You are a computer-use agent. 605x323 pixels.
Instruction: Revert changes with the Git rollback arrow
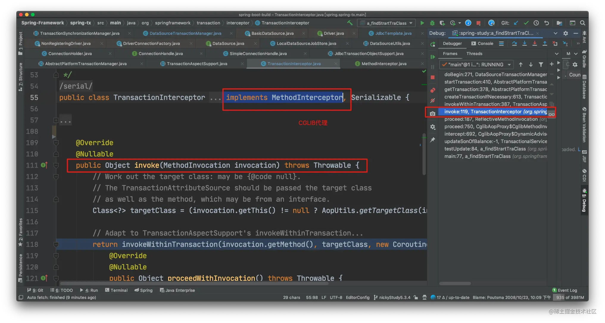(x=546, y=23)
